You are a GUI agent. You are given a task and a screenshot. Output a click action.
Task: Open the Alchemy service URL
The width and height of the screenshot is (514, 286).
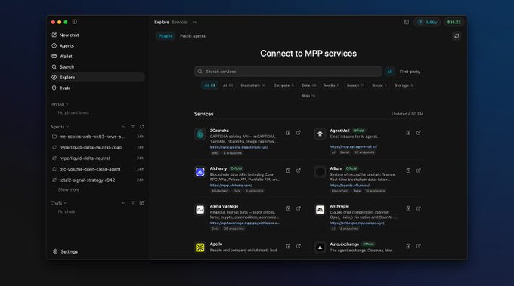coord(231,186)
